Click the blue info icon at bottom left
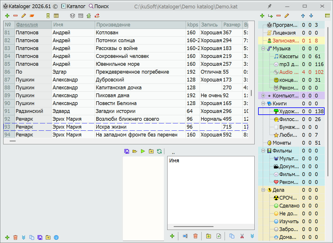The height and width of the screenshot is (243, 333). [57, 237]
